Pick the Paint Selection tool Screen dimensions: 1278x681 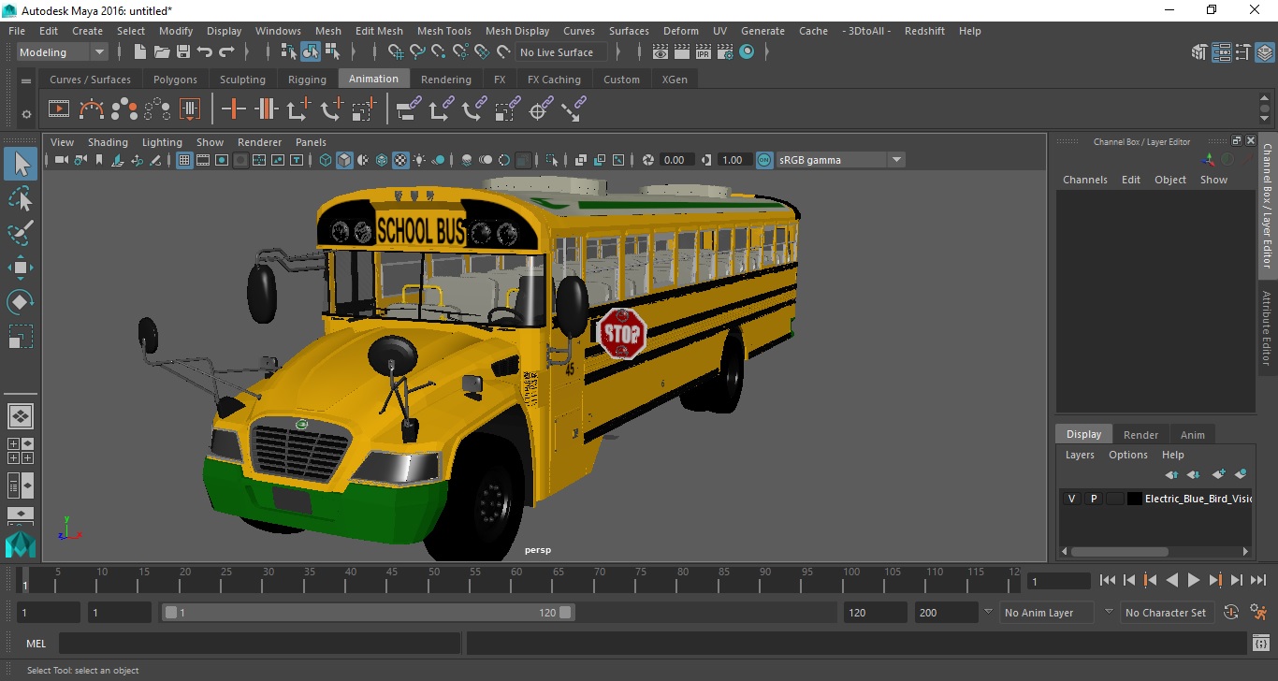pyautogui.click(x=21, y=232)
